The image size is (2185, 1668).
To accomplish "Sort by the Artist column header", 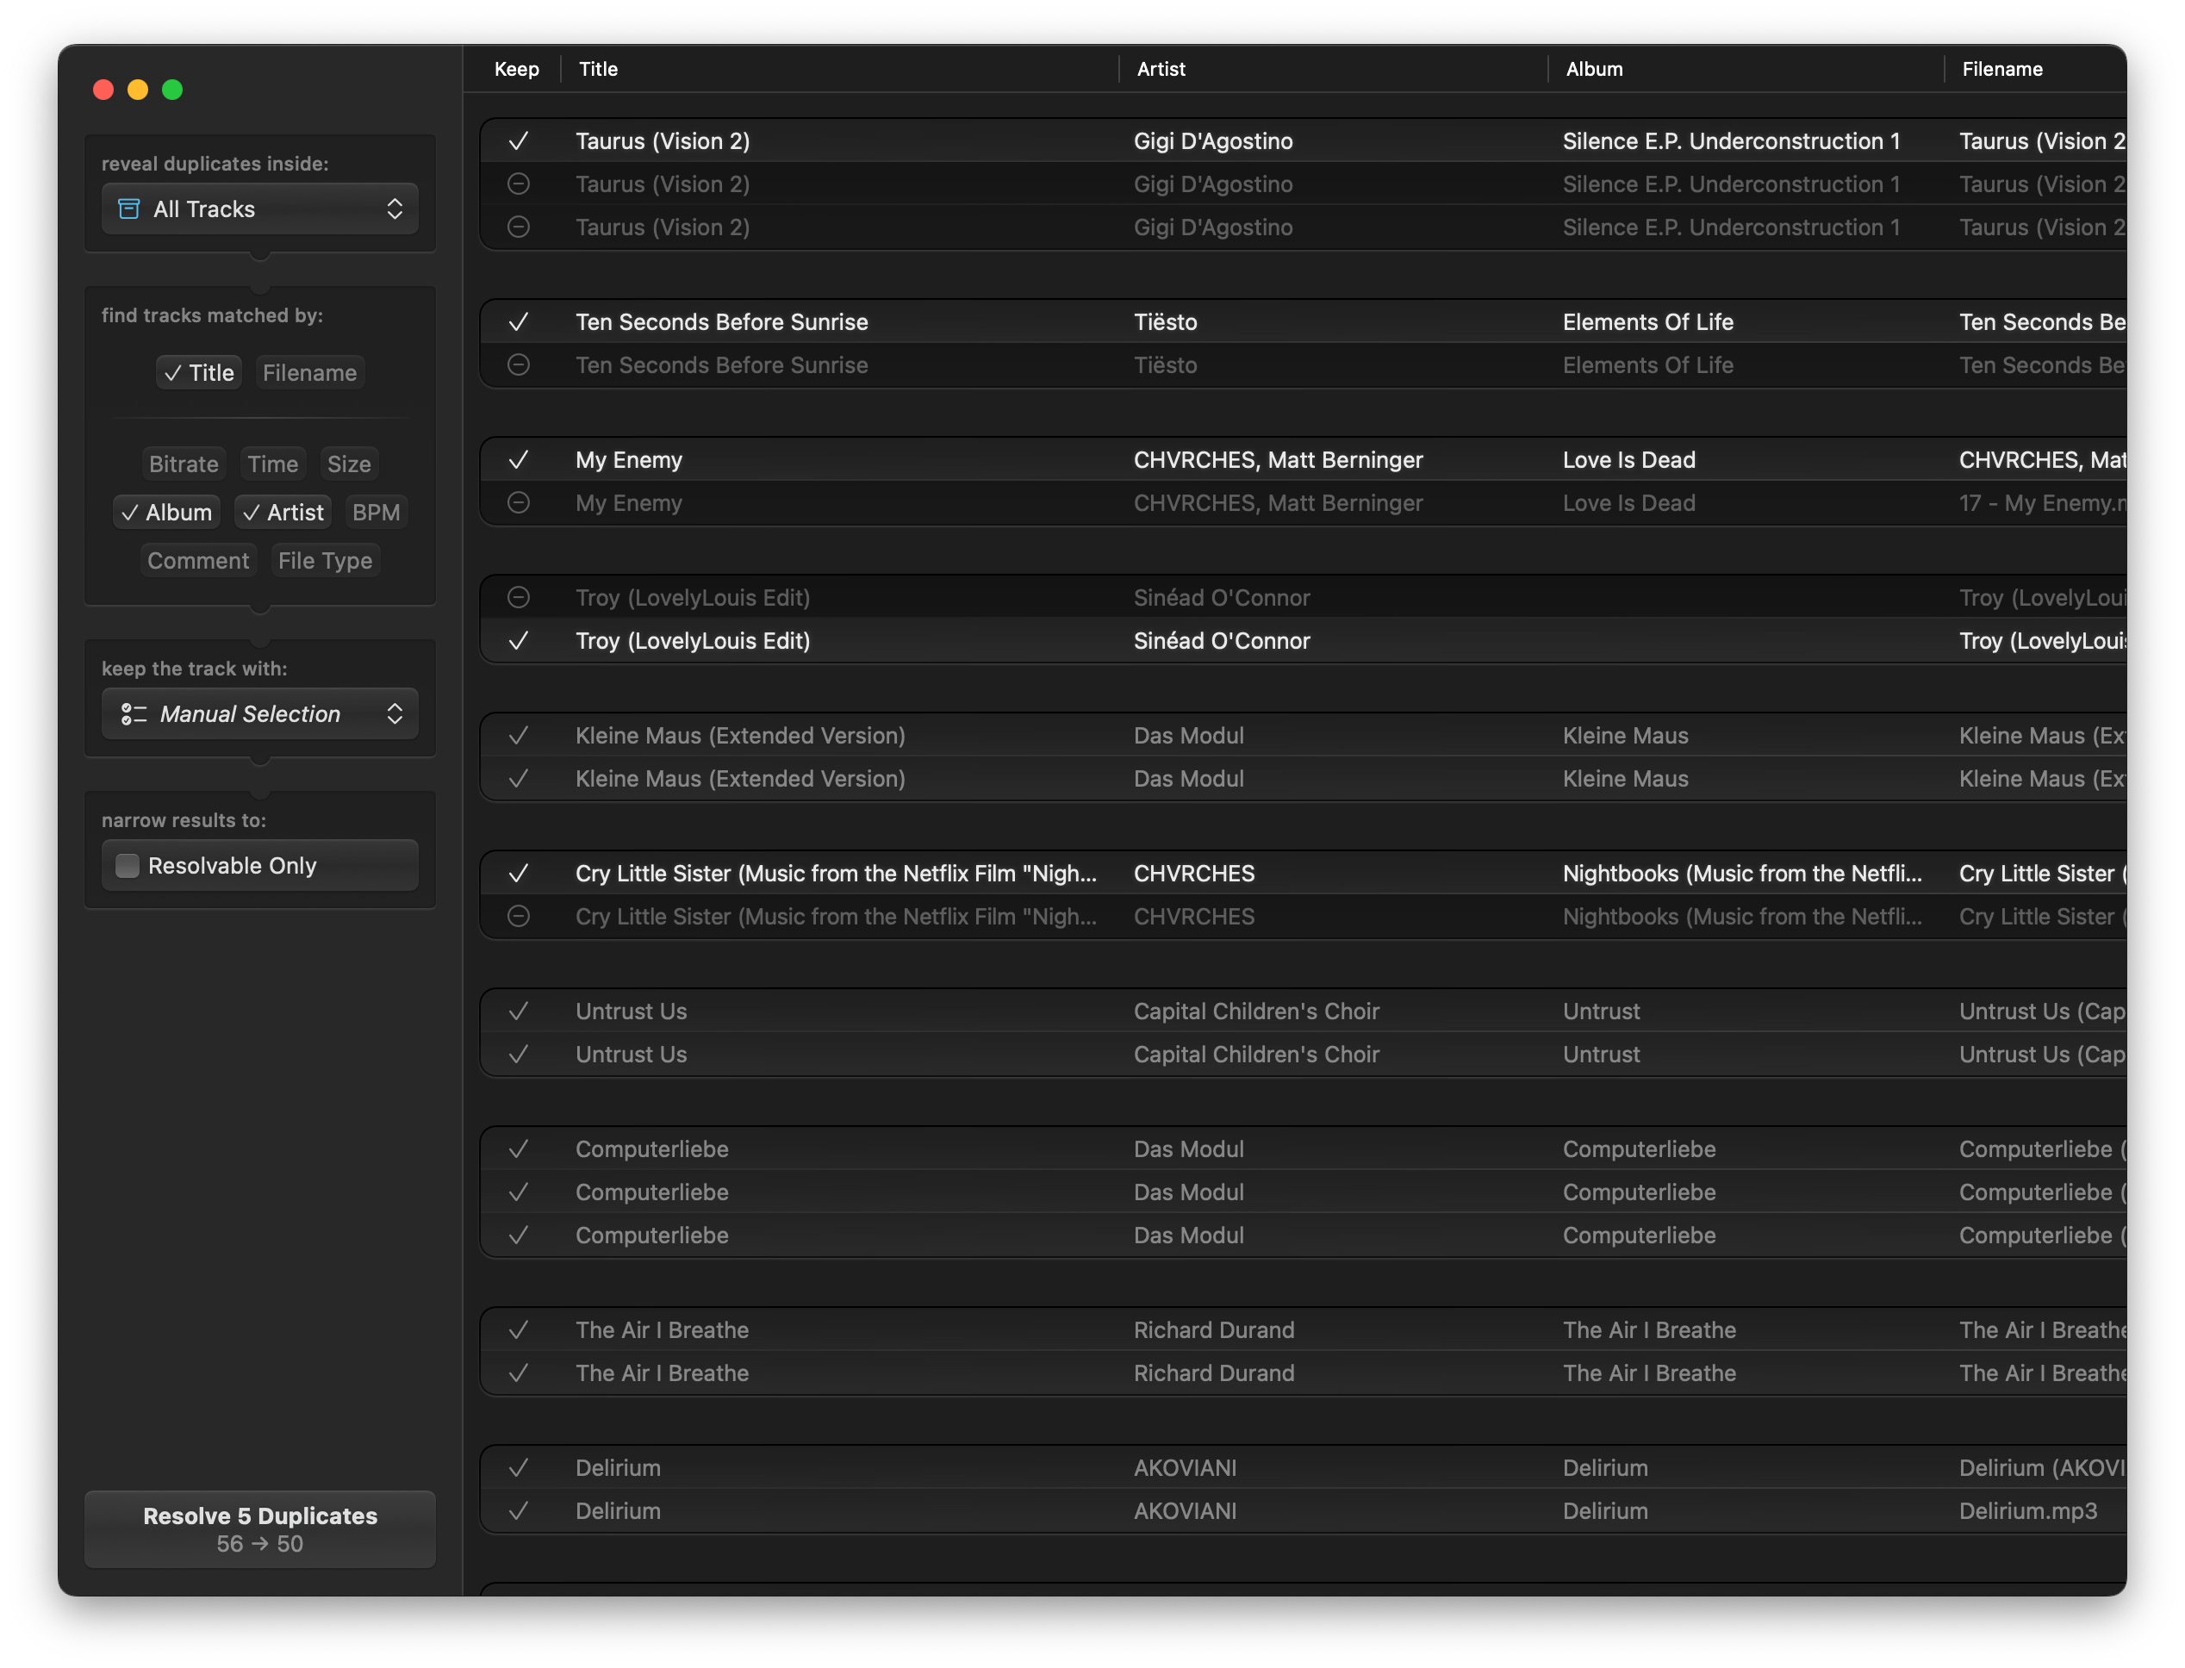I will pyautogui.click(x=1161, y=70).
